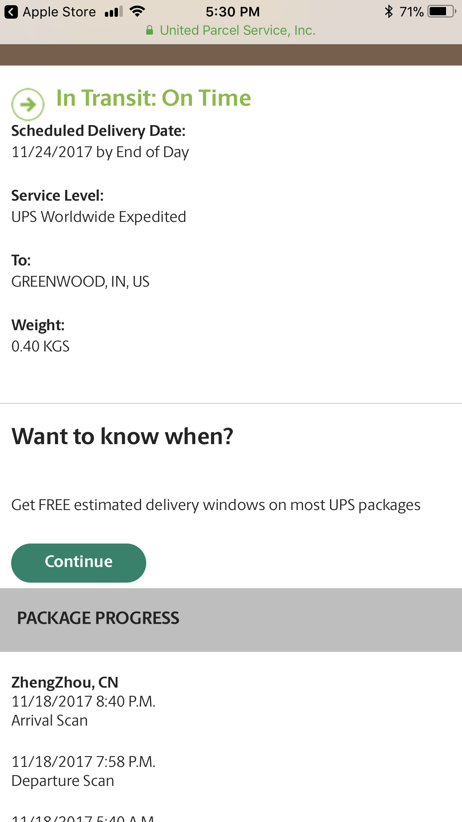The height and width of the screenshot is (822, 462).
Task: Tap the Wi-Fi status icon
Action: point(137,12)
